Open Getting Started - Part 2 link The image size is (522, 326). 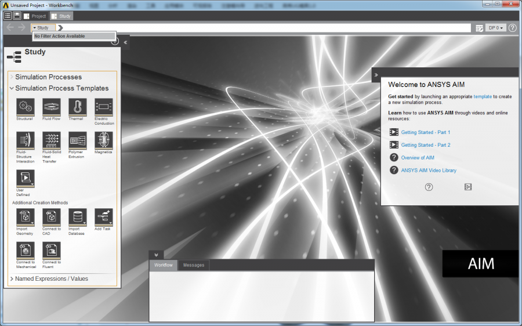tap(426, 145)
